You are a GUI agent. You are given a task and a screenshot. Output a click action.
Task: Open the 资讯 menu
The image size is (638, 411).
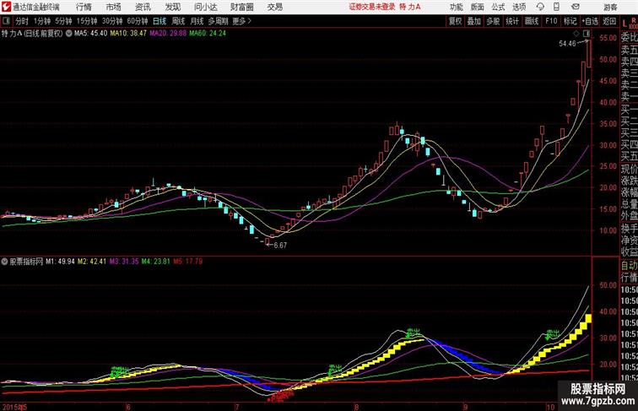(x=143, y=7)
